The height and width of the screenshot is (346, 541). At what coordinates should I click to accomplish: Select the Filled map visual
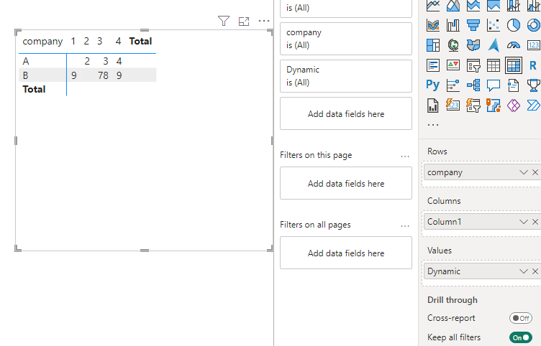coord(473,45)
